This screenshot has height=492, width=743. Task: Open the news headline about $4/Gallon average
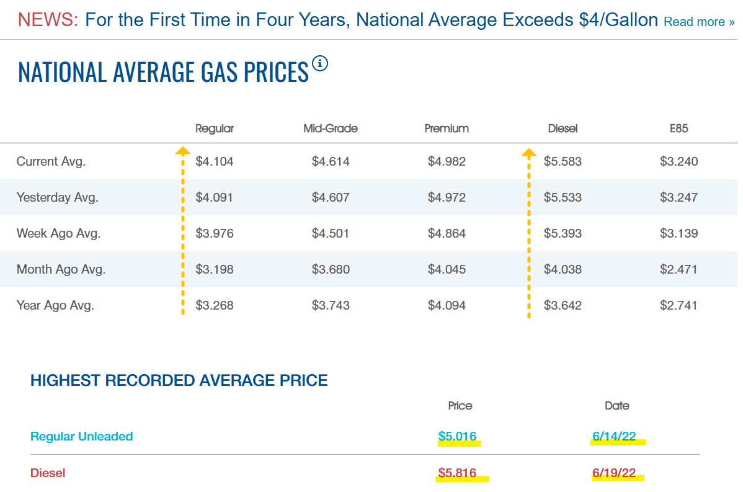pos(371,20)
